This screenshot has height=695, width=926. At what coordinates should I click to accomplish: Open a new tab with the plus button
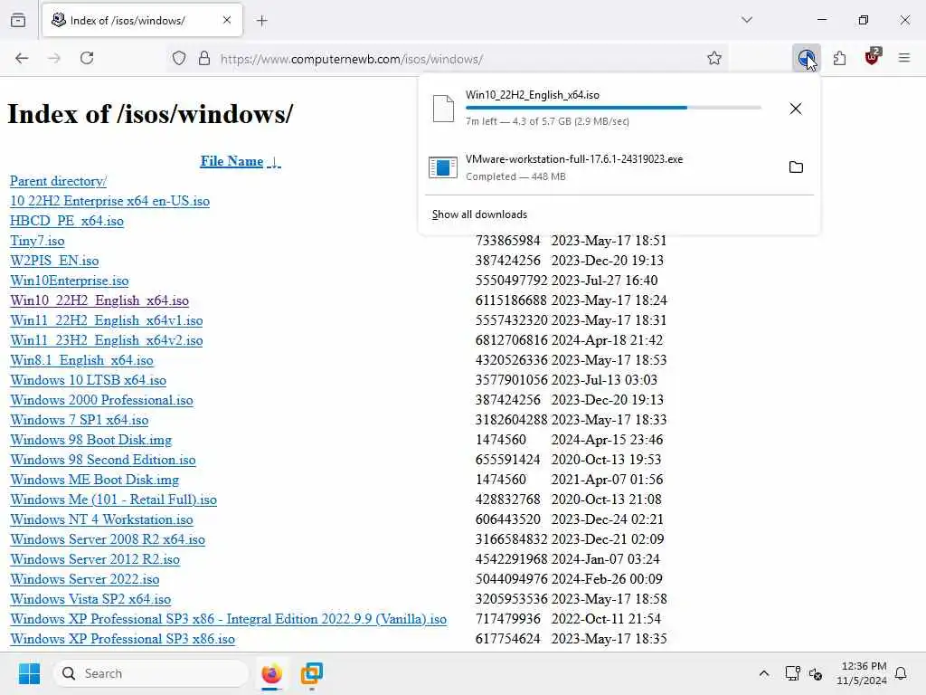pyautogui.click(x=261, y=21)
